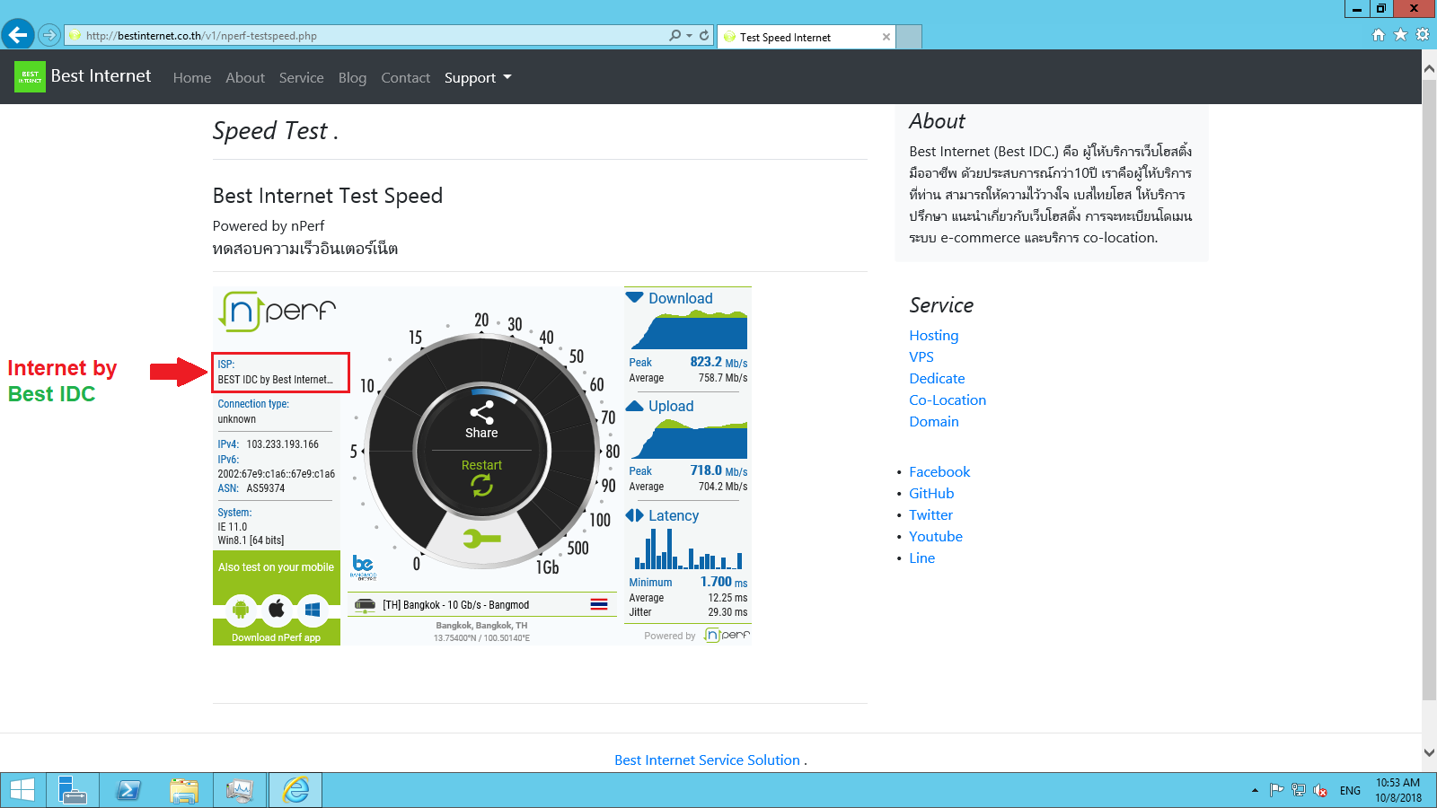Open the About nav item
Image resolution: width=1437 pixels, height=808 pixels.
coord(245,77)
